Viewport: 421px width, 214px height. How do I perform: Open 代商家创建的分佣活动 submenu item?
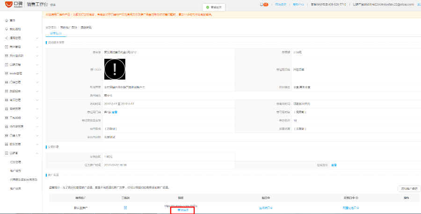coord(24,180)
